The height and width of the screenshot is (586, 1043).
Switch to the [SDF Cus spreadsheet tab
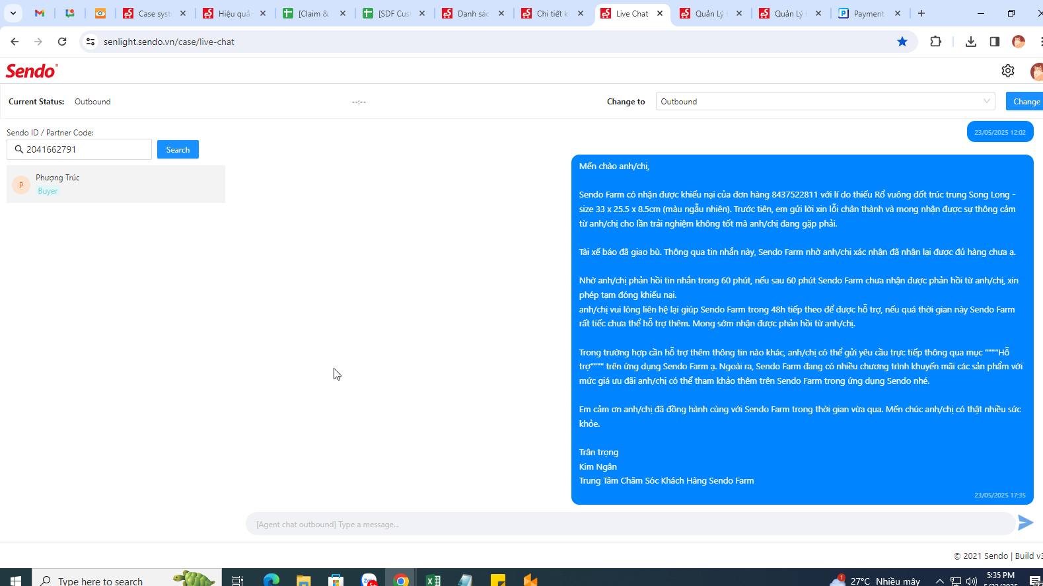(394, 13)
